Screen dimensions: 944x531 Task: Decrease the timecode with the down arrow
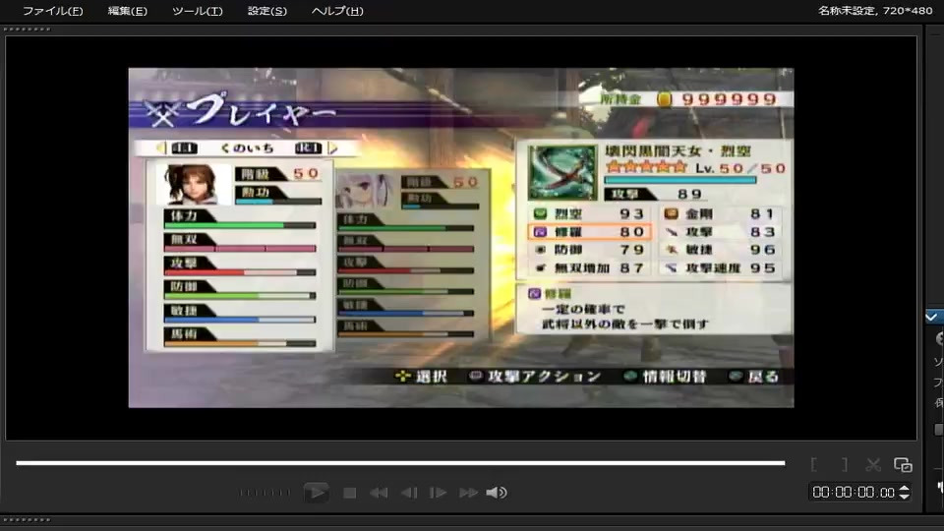(904, 496)
